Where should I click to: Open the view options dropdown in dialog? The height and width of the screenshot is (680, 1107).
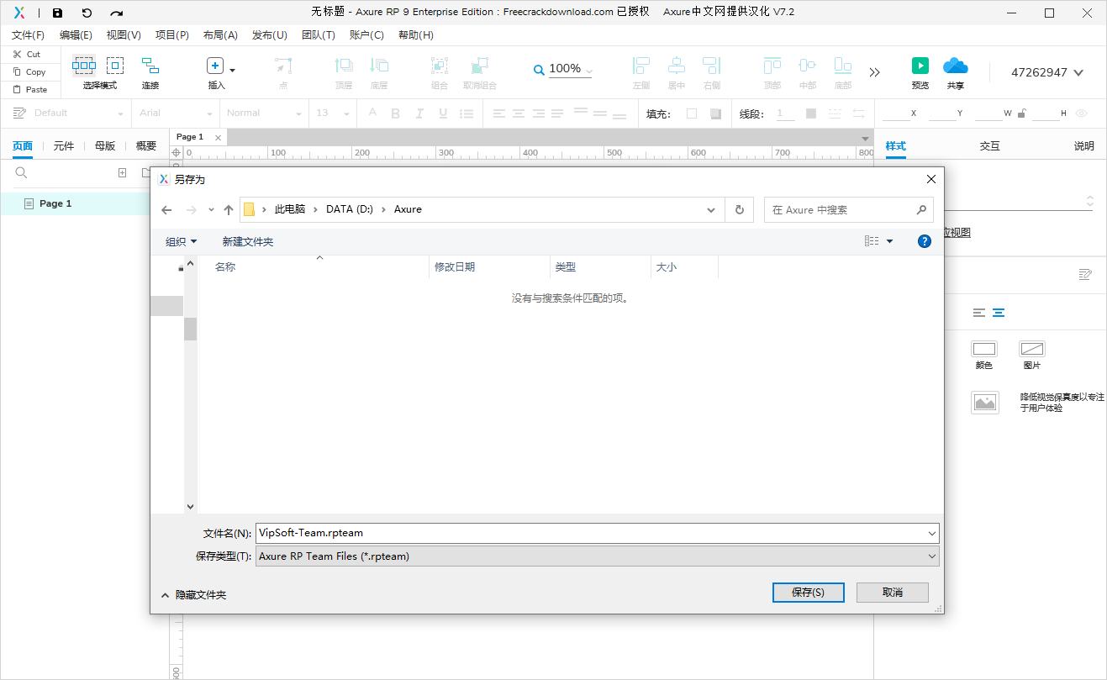click(890, 241)
